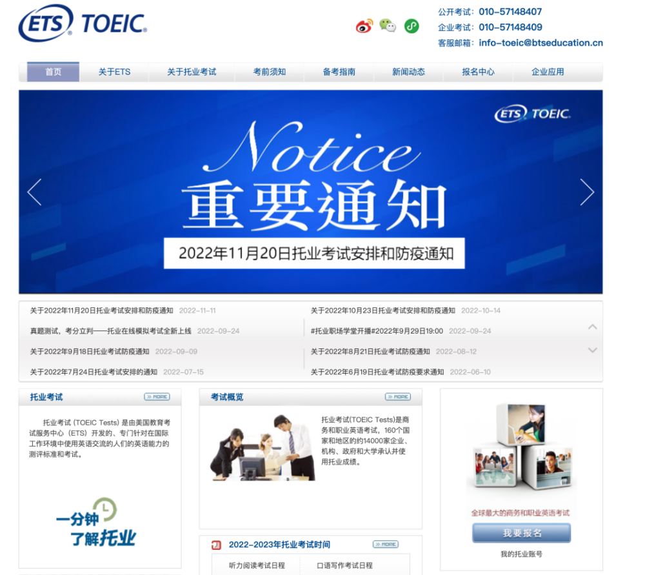The width and height of the screenshot is (645, 575).
Task: Open the Weibo social icon
Action: tap(364, 26)
